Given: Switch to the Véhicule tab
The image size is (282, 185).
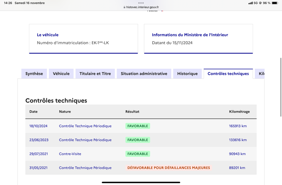Looking at the screenshot, I should [61, 74].
